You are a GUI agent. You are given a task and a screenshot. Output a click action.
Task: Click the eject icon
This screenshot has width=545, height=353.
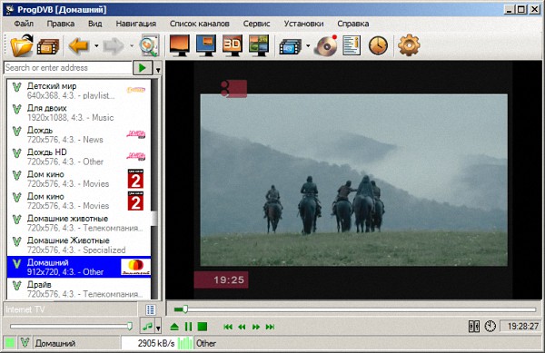pyautogui.click(x=174, y=327)
